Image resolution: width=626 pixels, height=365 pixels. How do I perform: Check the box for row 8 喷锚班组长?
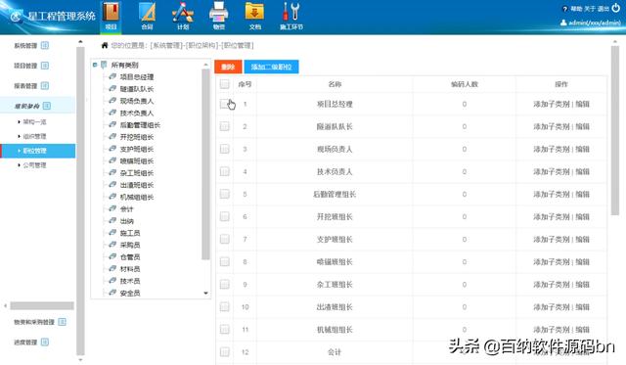225,261
